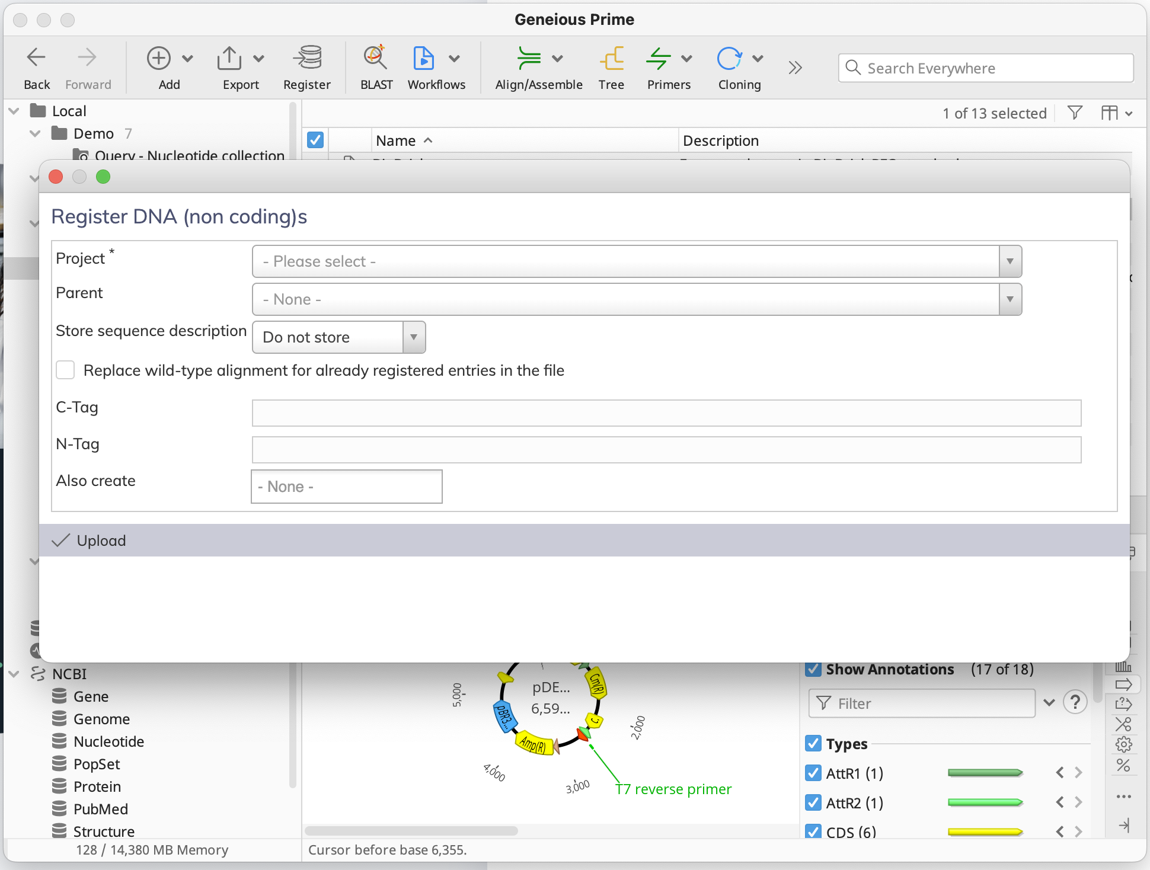
Task: Select the restriction sites scissors icon
Action: pyautogui.click(x=1123, y=724)
